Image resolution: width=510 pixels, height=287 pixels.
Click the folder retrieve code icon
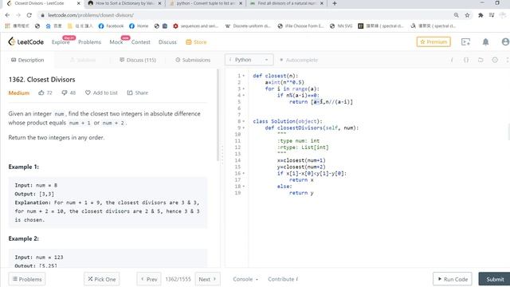(x=481, y=60)
